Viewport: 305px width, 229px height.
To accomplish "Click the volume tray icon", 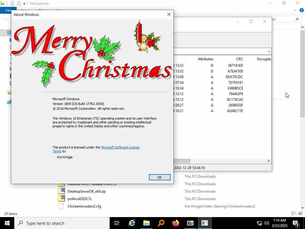I will (x=267, y=223).
